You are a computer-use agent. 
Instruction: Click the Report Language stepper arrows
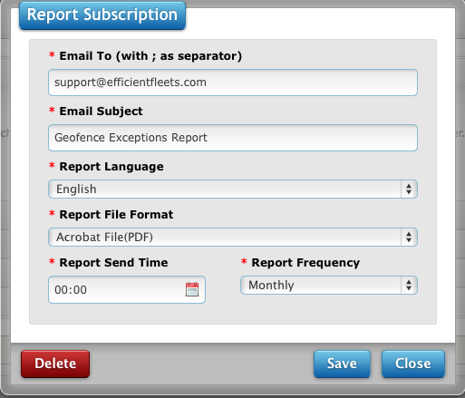pyautogui.click(x=409, y=189)
